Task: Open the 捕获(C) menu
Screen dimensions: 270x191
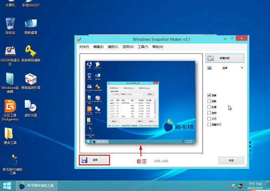Action: (113, 47)
